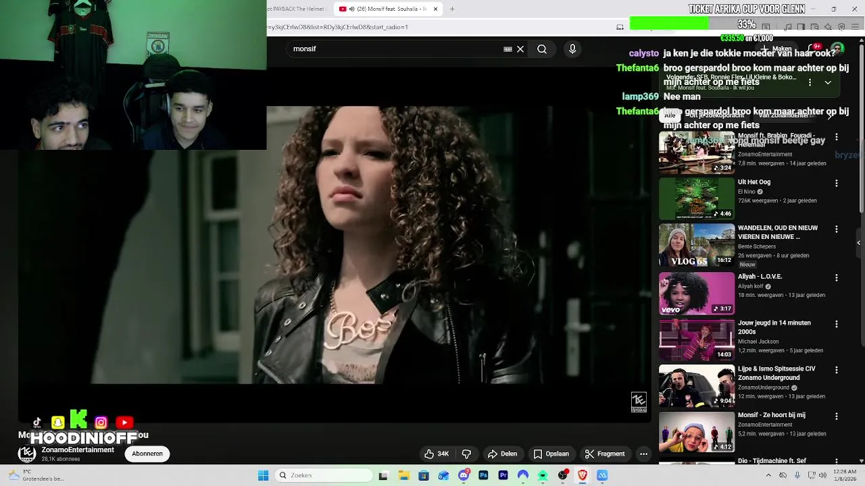This screenshot has width=865, height=486.
Task: Open options for Monsif ft. Brahim video
Action: tap(837, 137)
